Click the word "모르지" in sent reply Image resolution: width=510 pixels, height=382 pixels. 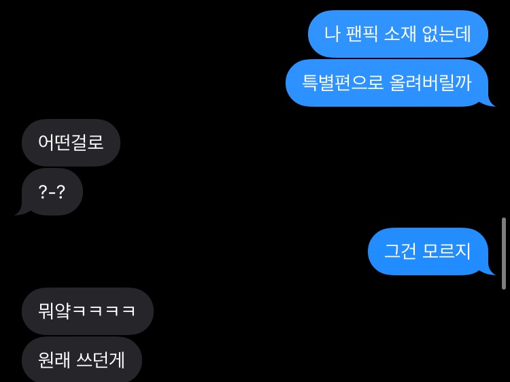pos(447,251)
